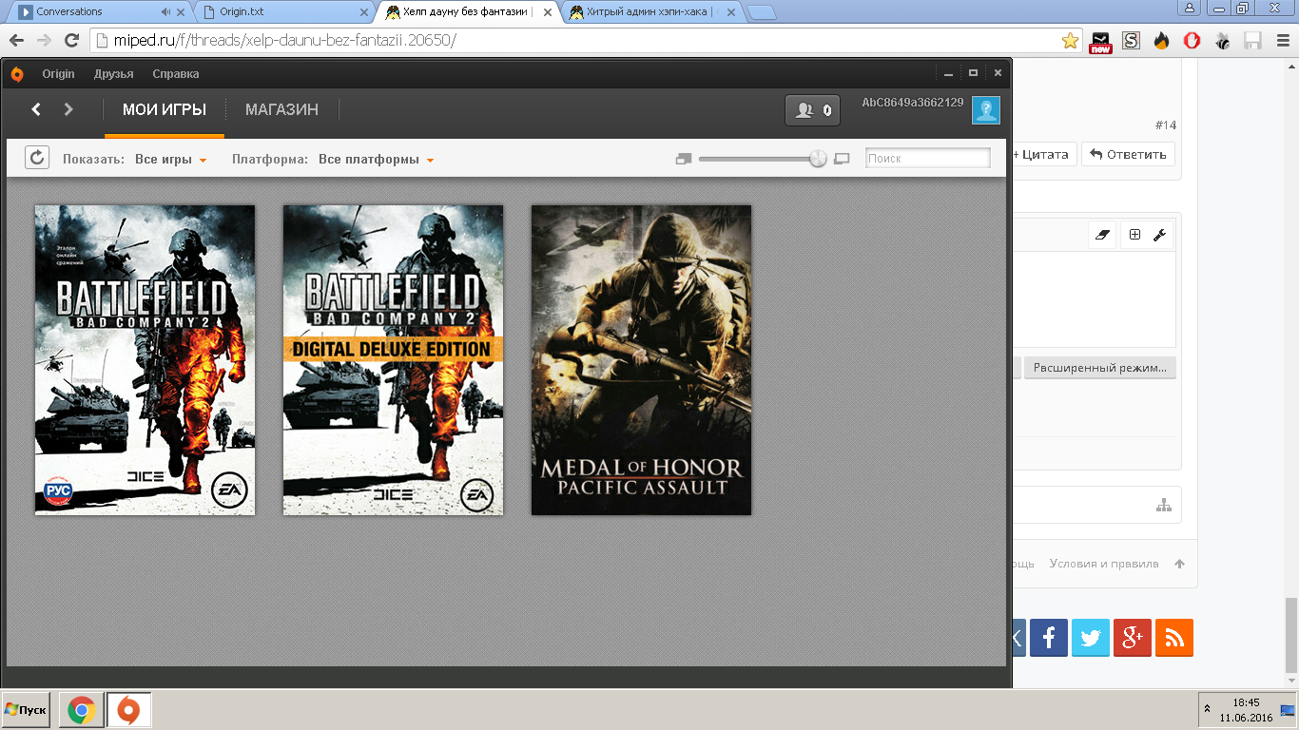Open the forum RSS feed icon
Screen dimensions: 1299x730
[1174, 638]
